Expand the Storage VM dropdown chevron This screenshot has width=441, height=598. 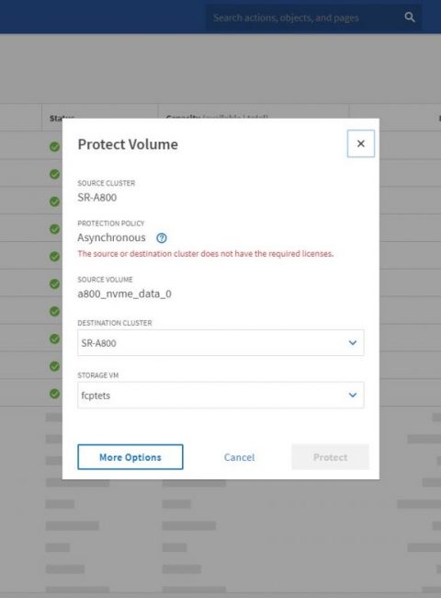[x=353, y=395]
